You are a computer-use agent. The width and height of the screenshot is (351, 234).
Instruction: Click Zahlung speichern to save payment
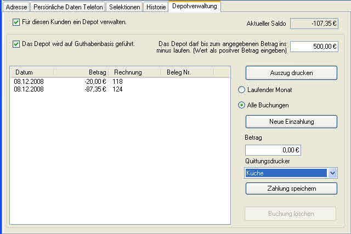pos(291,189)
